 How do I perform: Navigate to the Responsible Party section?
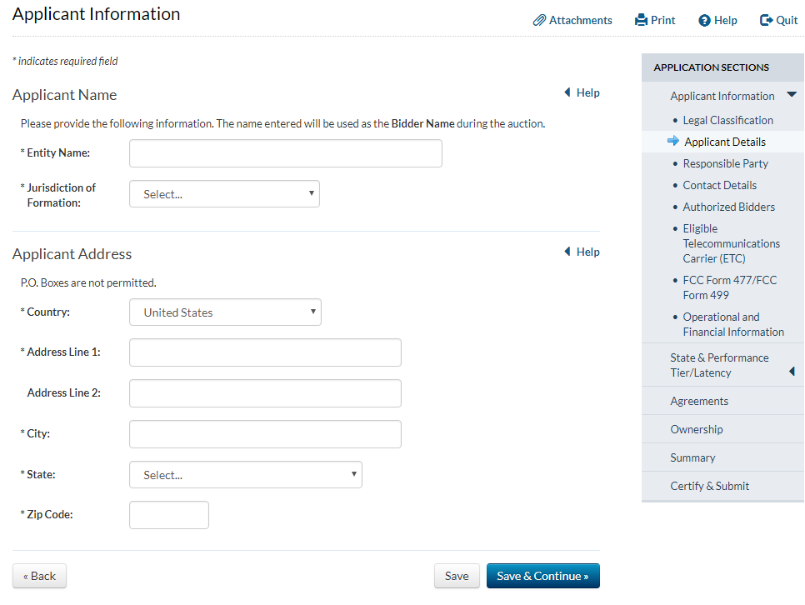[725, 163]
